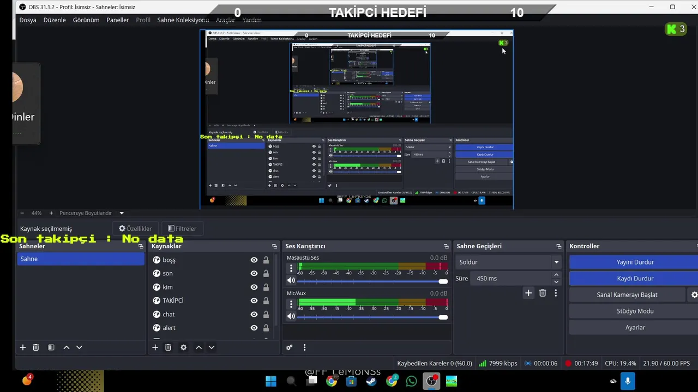Add a scene transition with the plus icon
The height and width of the screenshot is (392, 698).
pos(528,293)
